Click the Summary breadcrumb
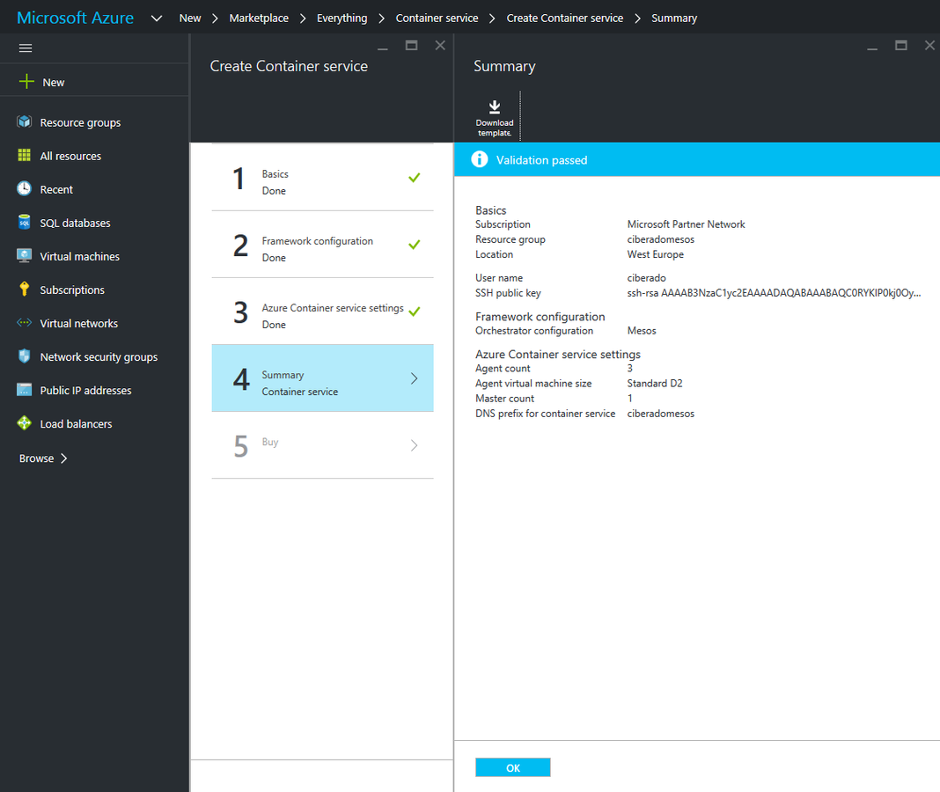The width and height of the screenshot is (940, 792). point(674,18)
